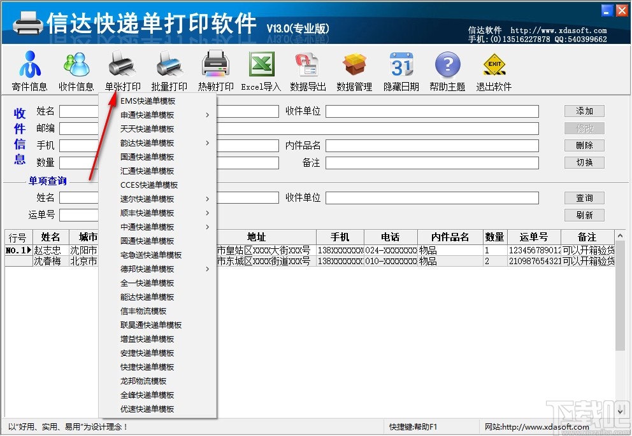The height and width of the screenshot is (436, 632).
Task: Open the 收件信息 recipient info panel
Action: click(76, 70)
